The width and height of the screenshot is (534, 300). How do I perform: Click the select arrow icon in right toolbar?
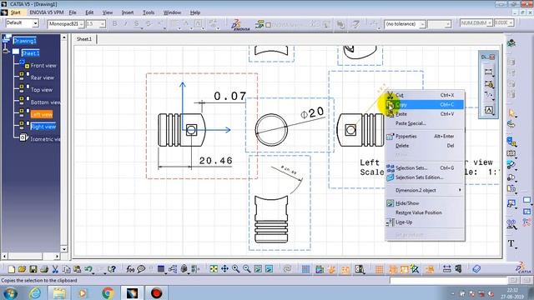(x=511, y=113)
